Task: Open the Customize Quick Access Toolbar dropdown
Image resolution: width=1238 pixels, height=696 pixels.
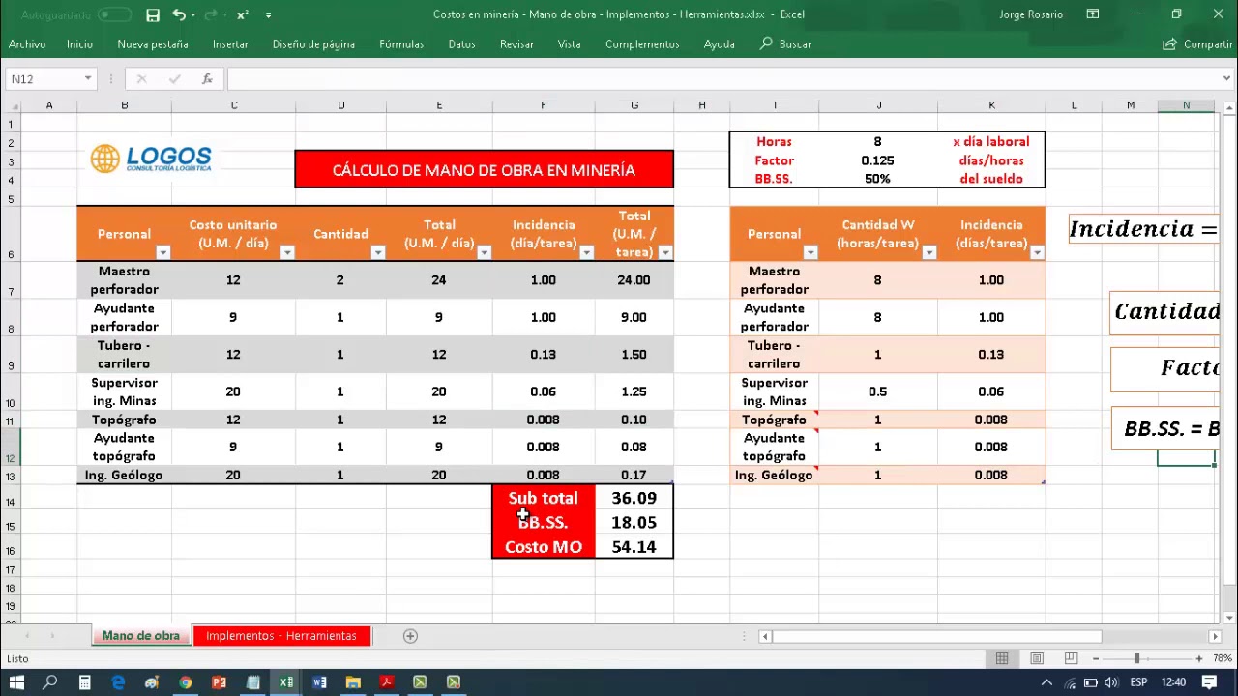Action: pyautogui.click(x=268, y=14)
